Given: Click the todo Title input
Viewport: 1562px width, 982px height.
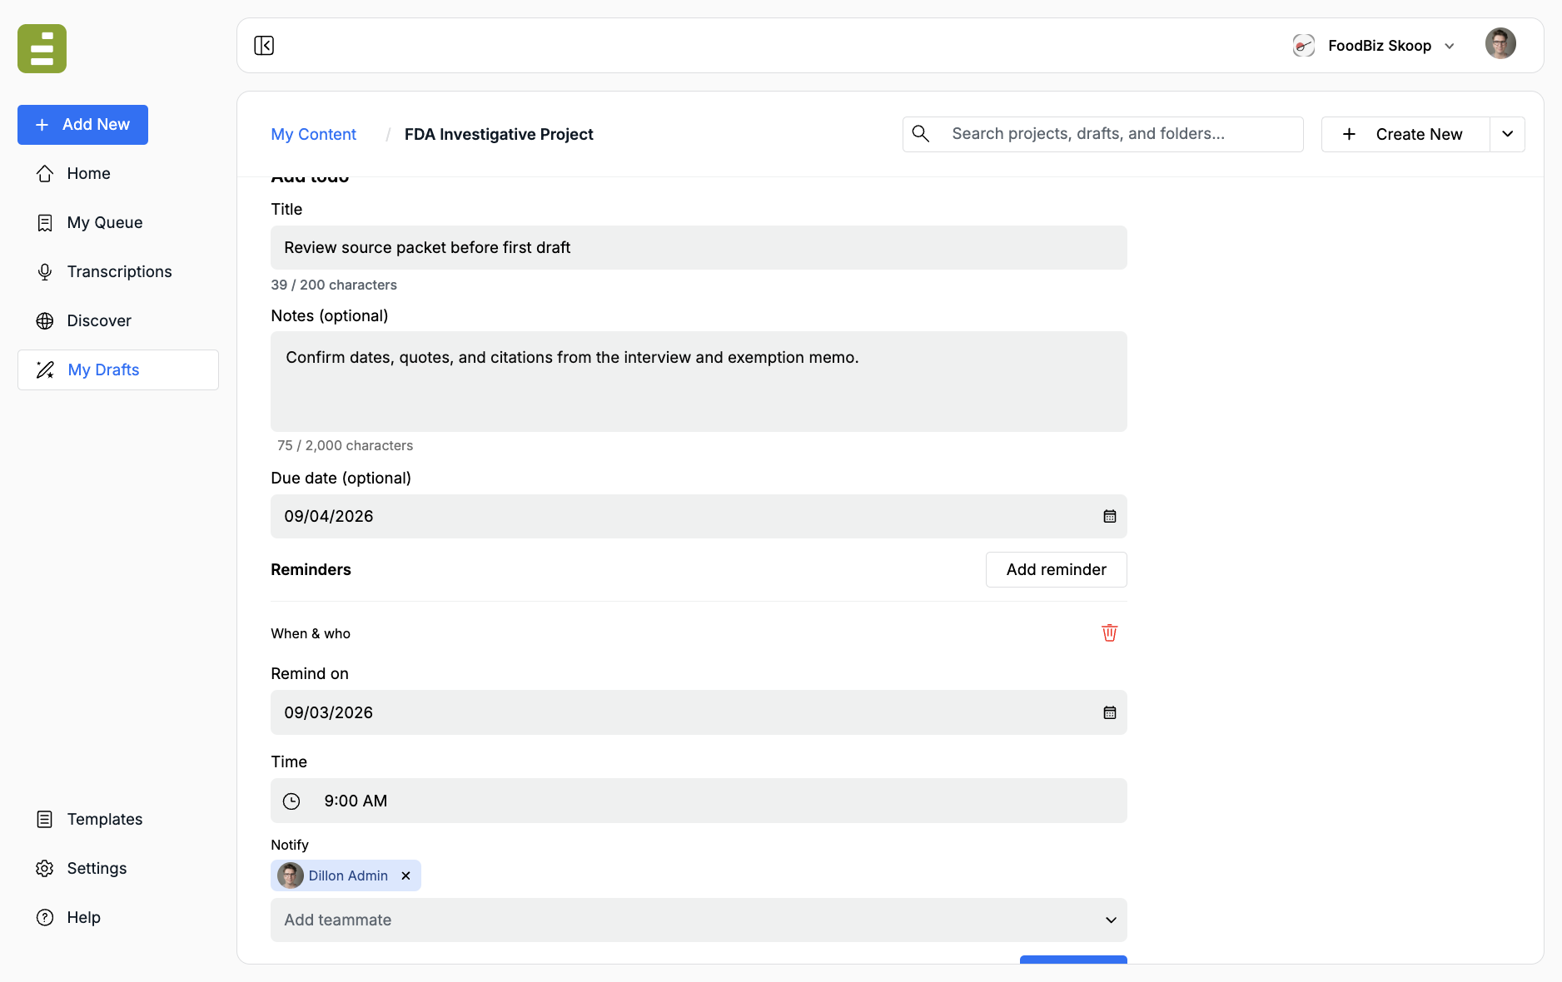Looking at the screenshot, I should click(699, 247).
